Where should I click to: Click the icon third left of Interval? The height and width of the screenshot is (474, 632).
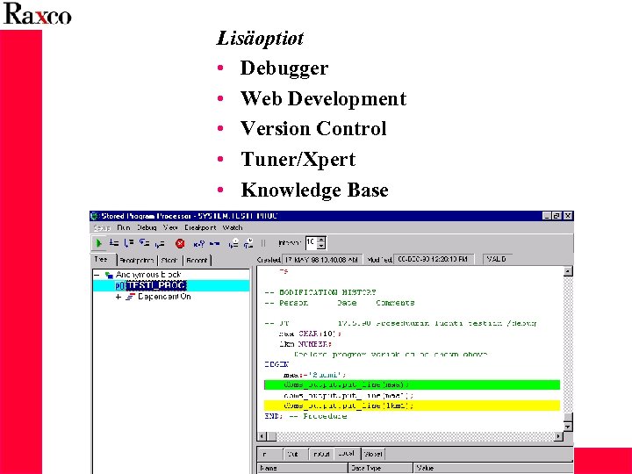tap(233, 243)
